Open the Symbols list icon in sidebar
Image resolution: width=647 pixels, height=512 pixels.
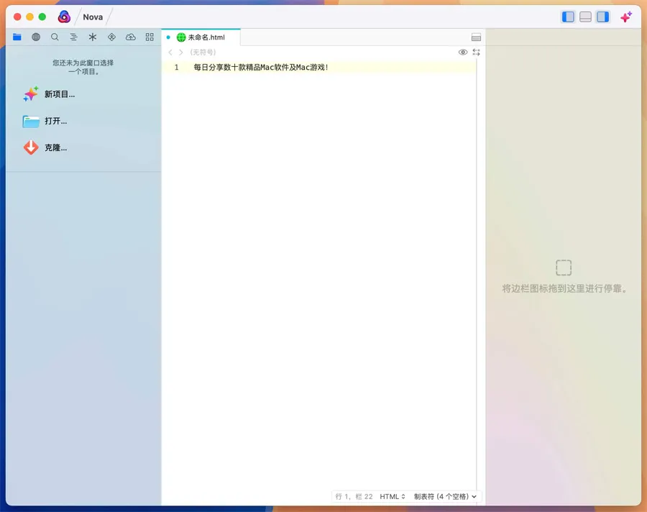point(73,37)
